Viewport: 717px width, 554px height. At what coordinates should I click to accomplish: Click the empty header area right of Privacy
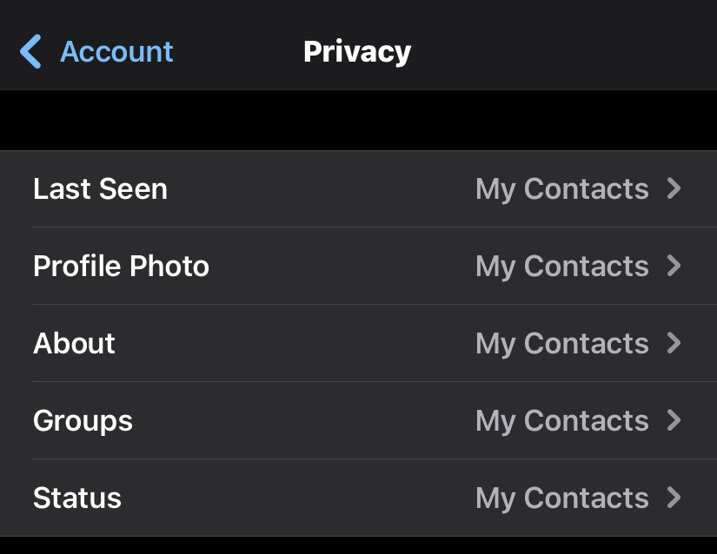tap(565, 52)
